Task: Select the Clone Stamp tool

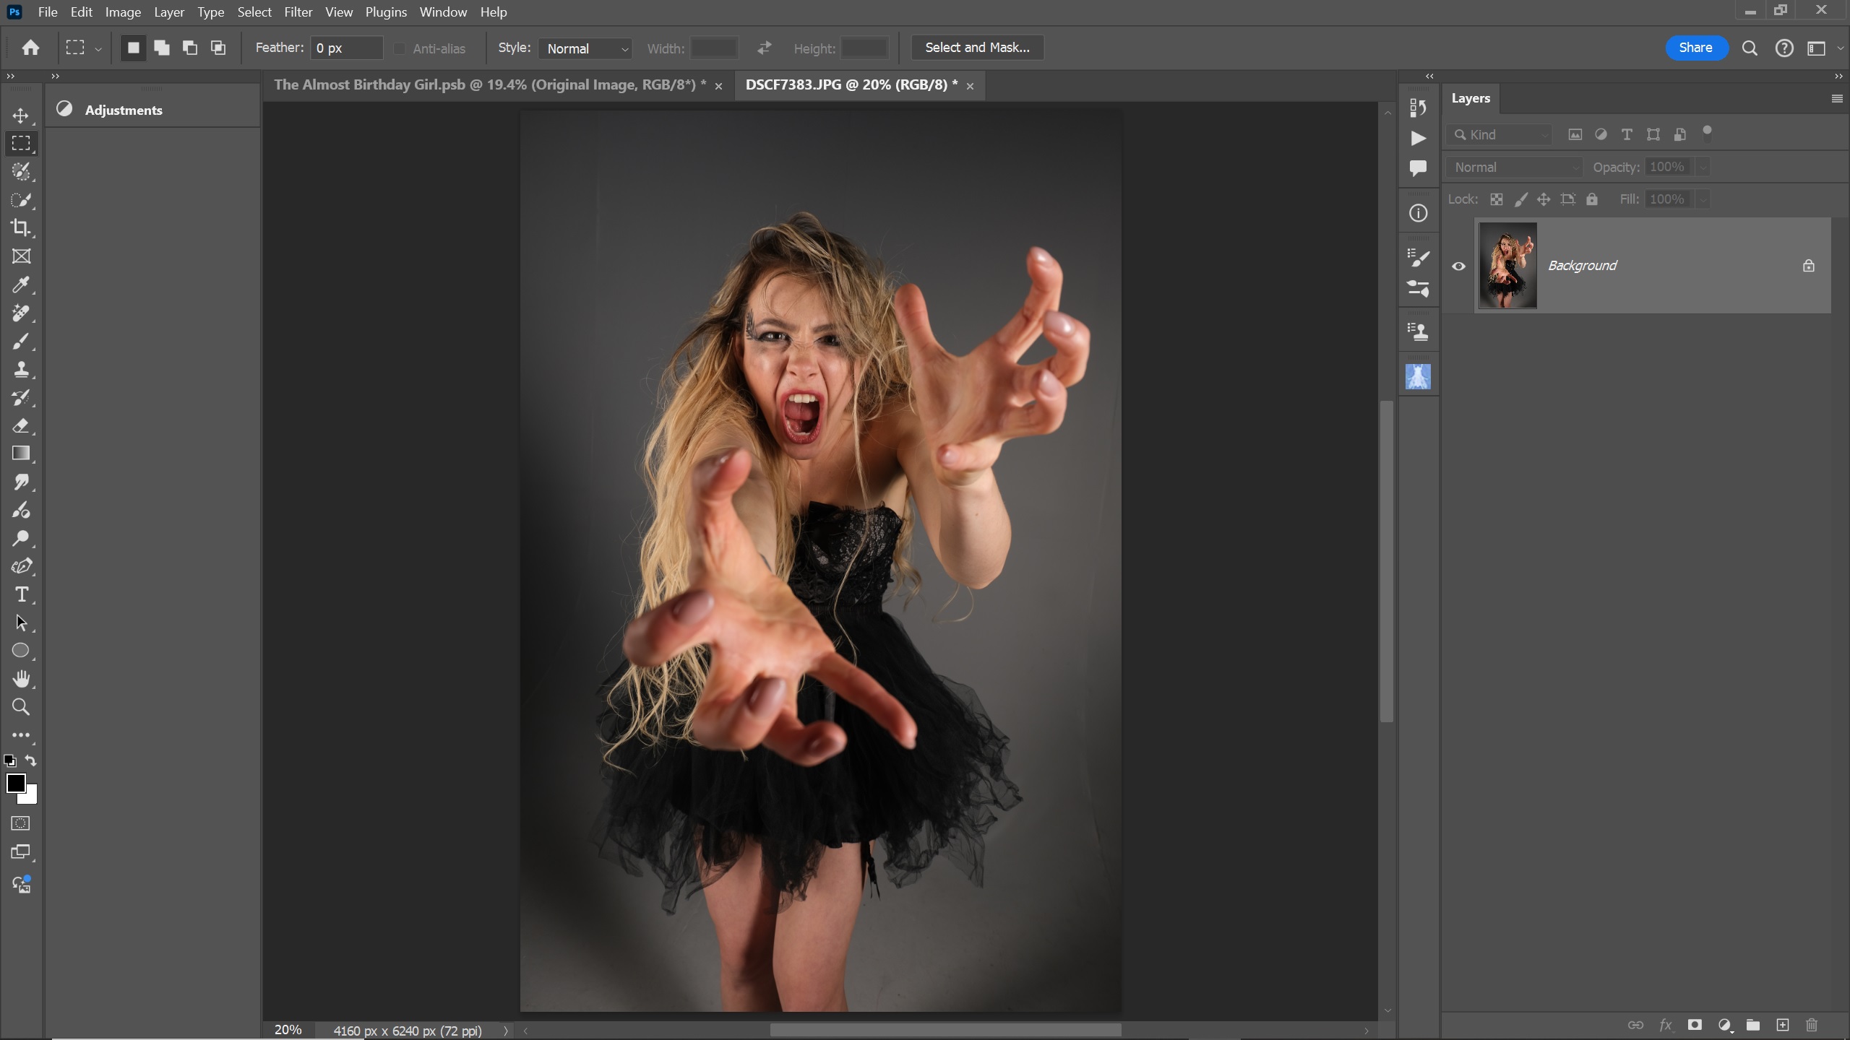Action: 21,370
